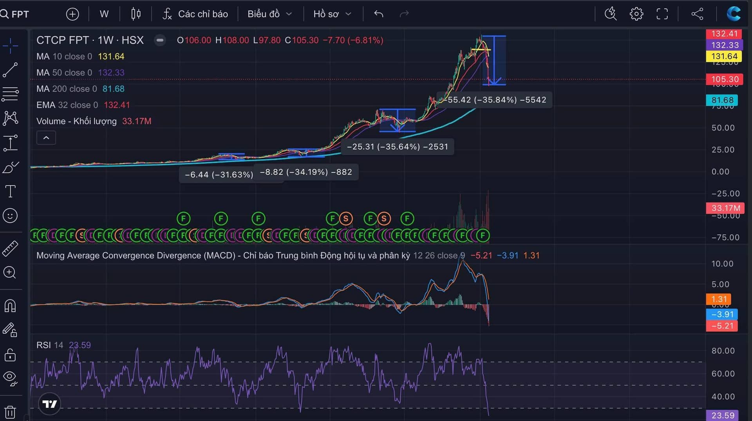Select the Volume - Khối lượng legend
Viewport: 752px width, 421px height.
(x=94, y=121)
